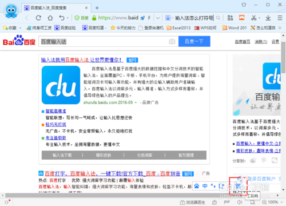Screen dimensions: 286x206
Task: Open the downloads manager icon
Action: click(x=268, y=18)
